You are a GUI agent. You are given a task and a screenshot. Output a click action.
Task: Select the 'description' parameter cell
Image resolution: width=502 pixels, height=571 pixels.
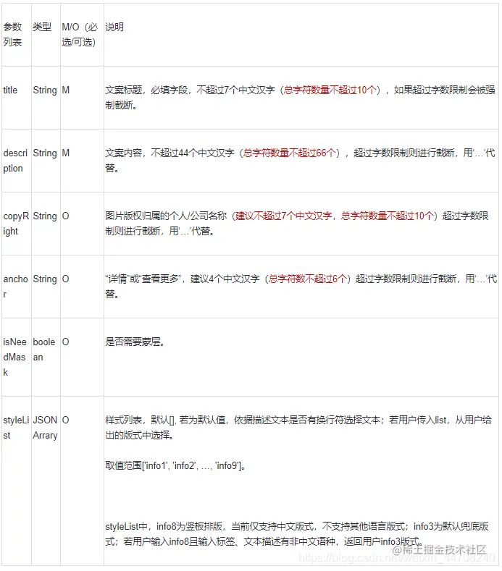(x=17, y=161)
